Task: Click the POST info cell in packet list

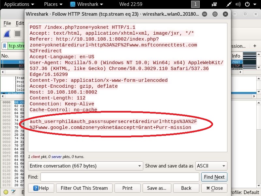Action: point(237,62)
